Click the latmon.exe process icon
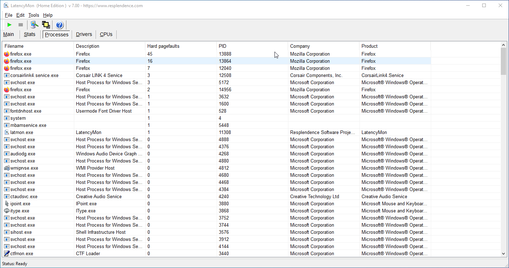Viewport: 509px width, 268px height. [x=7, y=133]
